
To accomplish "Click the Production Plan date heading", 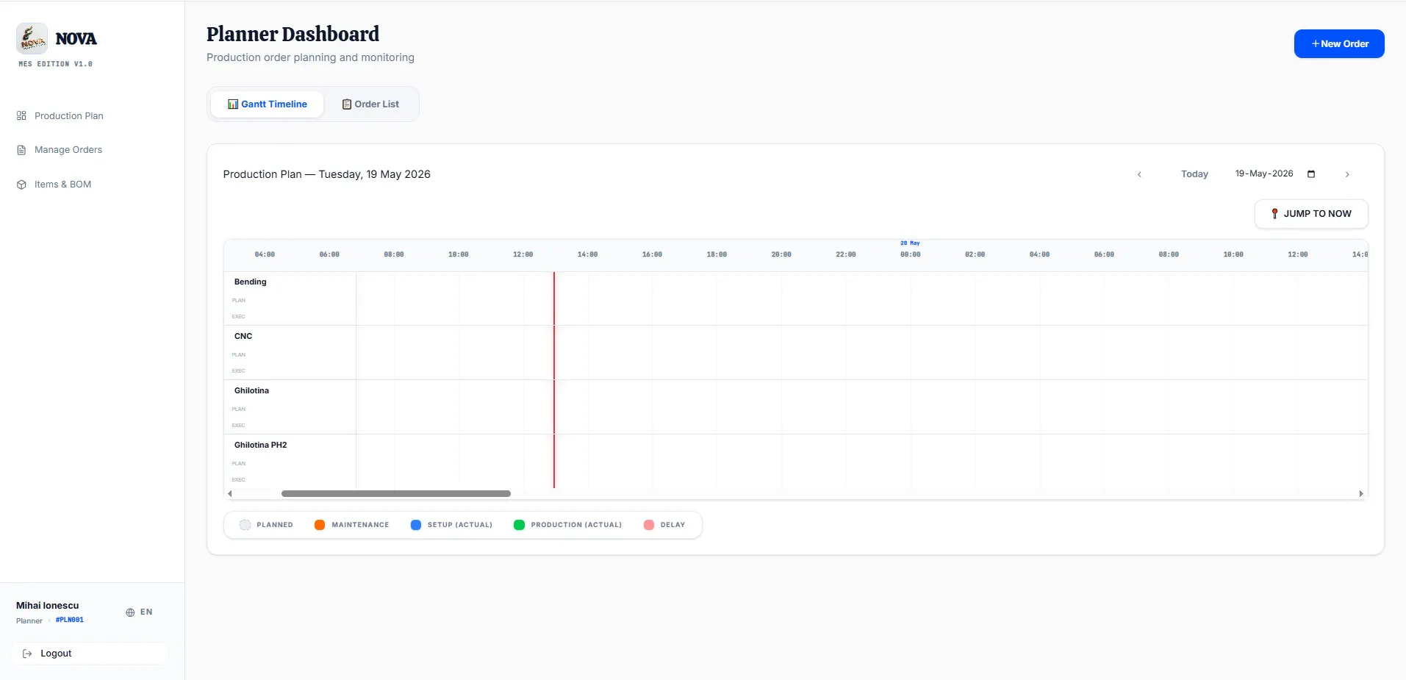I will click(327, 174).
